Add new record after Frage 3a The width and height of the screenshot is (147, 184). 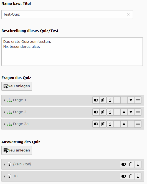pyautogui.click(x=117, y=124)
